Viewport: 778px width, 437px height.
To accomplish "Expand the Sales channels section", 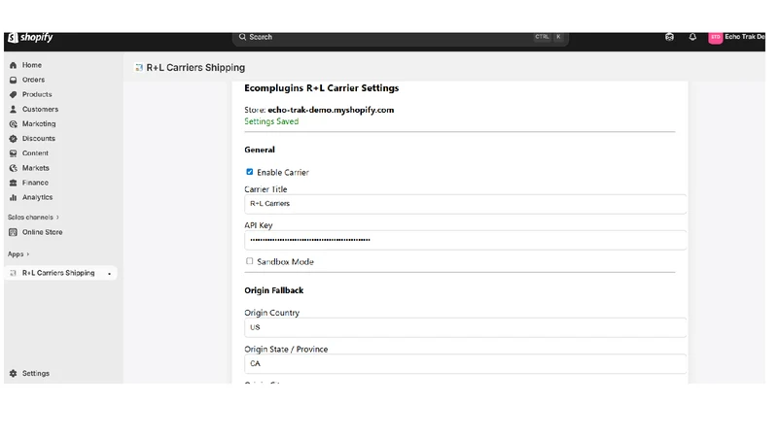I will click(x=33, y=218).
